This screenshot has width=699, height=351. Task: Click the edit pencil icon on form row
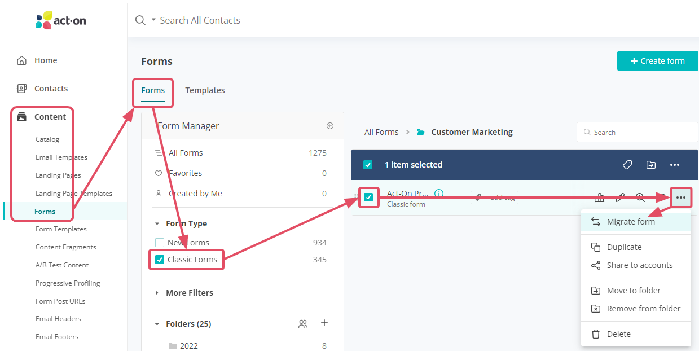620,198
